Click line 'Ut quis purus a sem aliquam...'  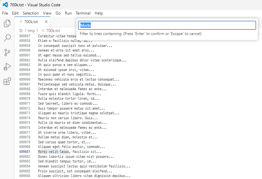65,65
